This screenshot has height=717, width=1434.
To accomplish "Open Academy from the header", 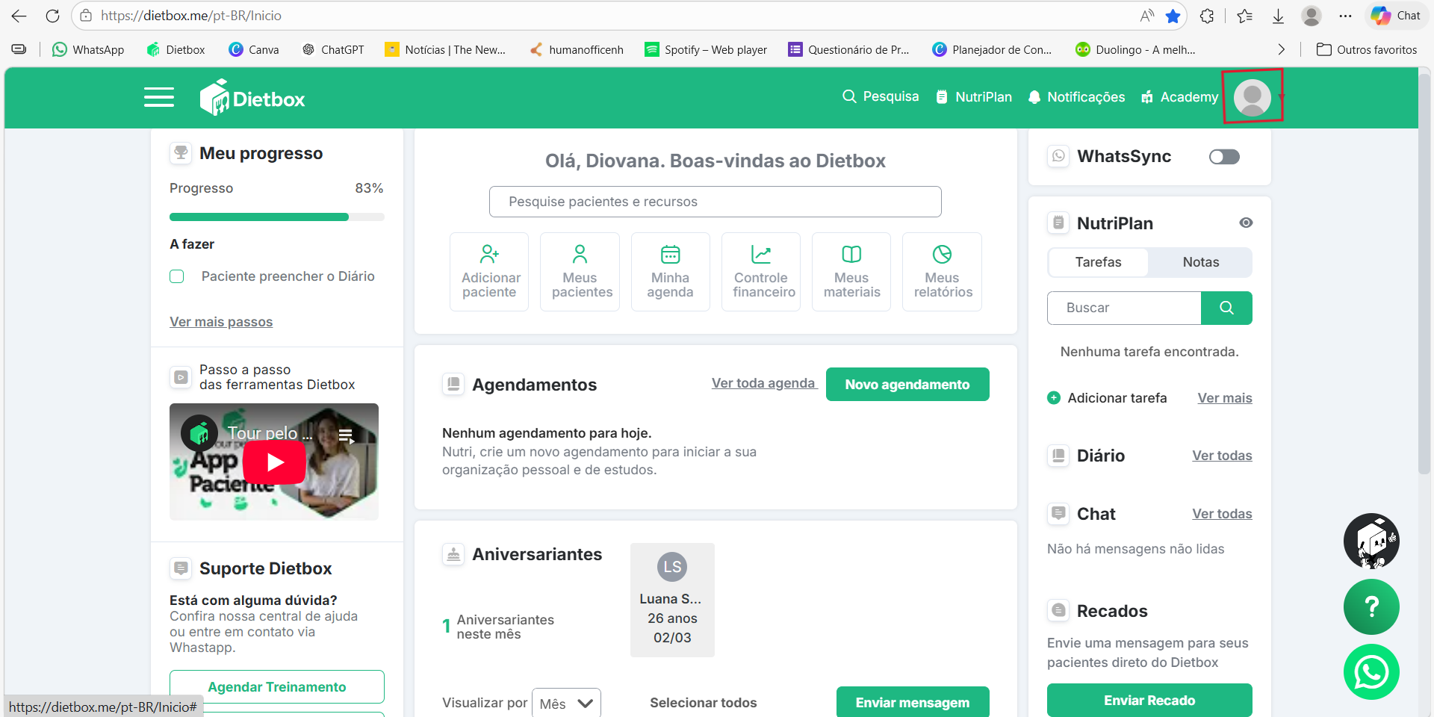I will pos(1179,97).
